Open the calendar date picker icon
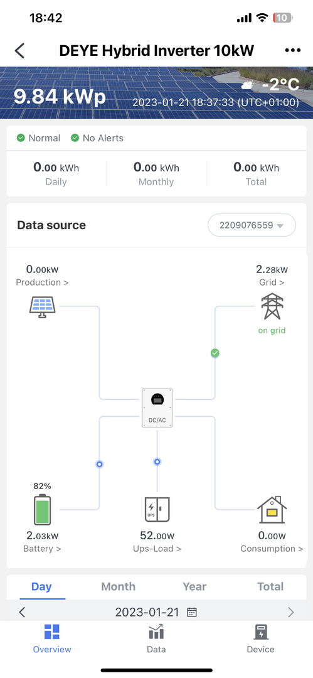This screenshot has height=678, width=313. [x=192, y=612]
